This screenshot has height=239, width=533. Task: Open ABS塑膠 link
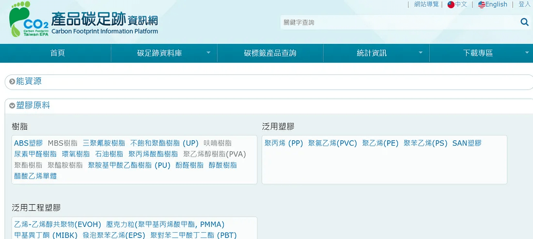[28, 143]
